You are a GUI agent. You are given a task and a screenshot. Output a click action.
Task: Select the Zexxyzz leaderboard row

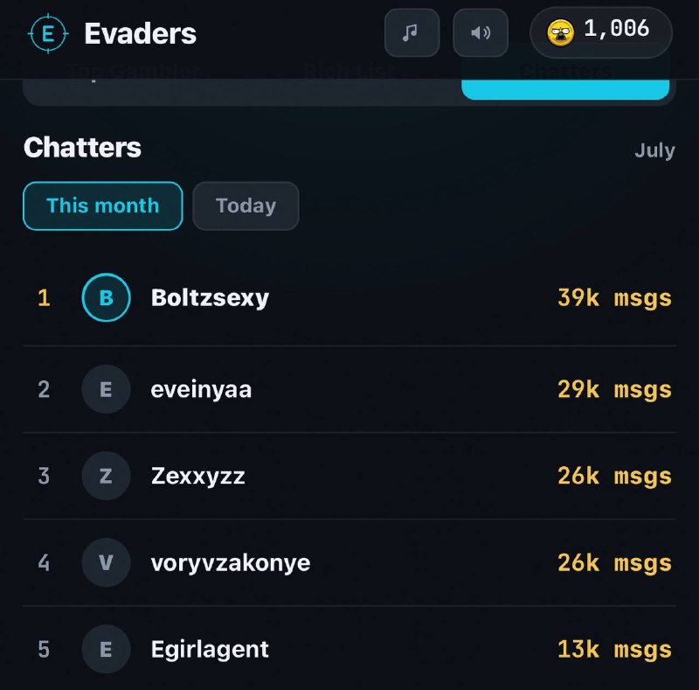click(349, 476)
